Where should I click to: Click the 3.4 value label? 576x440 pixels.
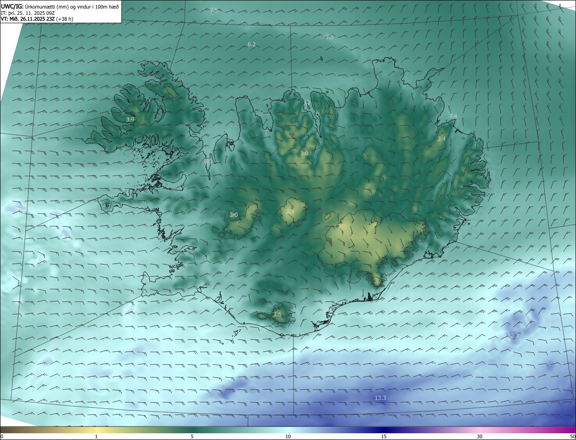click(441, 139)
